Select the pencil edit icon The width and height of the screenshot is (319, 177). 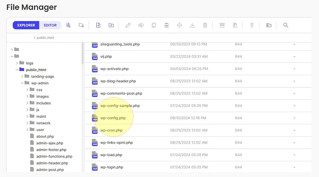tap(128, 25)
